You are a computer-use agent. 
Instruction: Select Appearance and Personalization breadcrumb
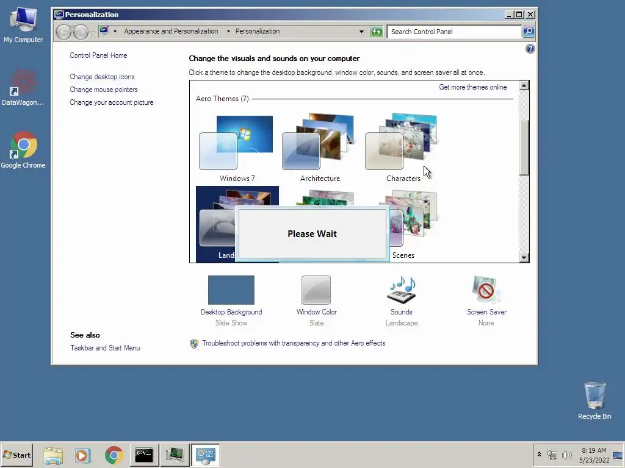171,31
